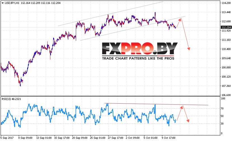Click the 27 Sep 17:00 time label

116,138
